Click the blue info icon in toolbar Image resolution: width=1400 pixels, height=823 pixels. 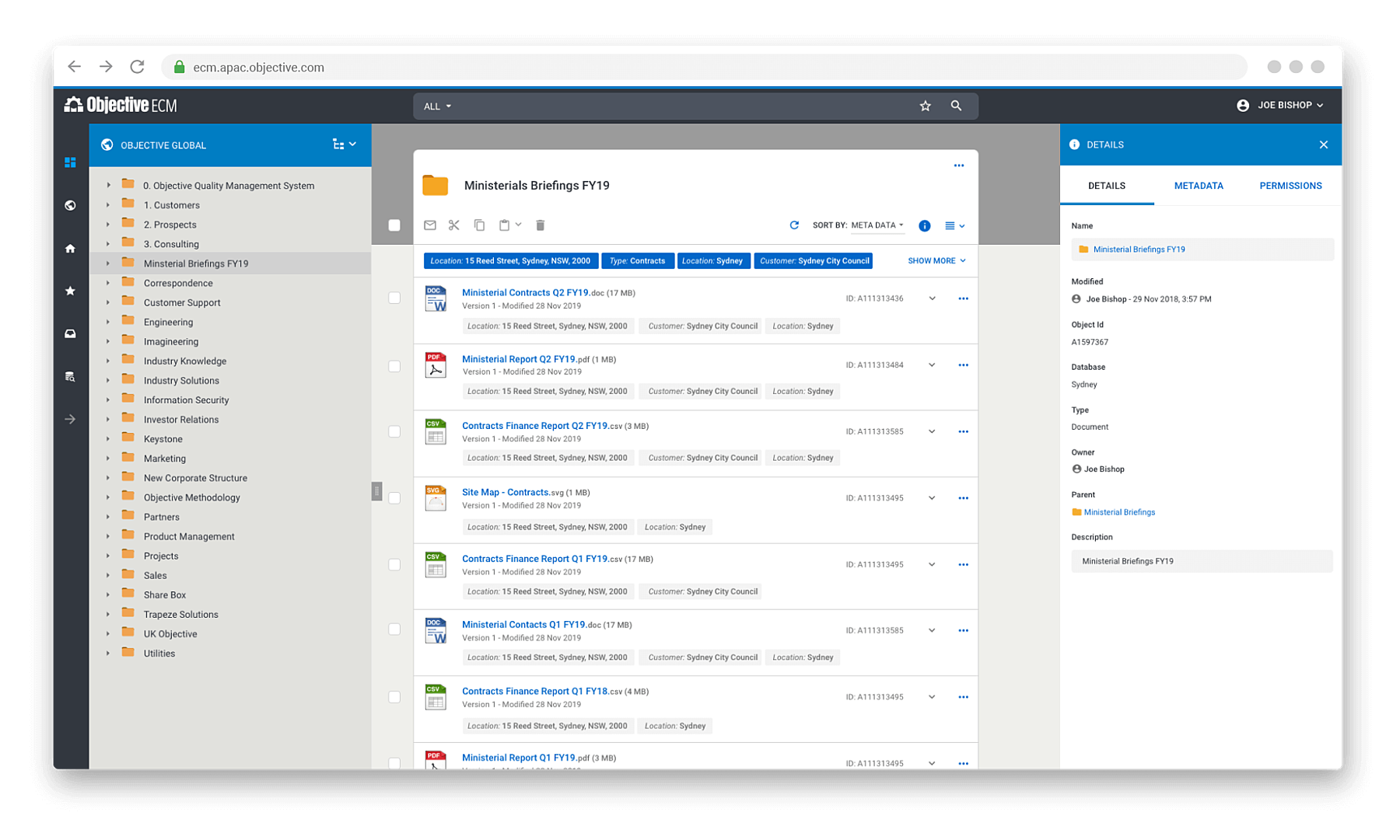click(925, 226)
